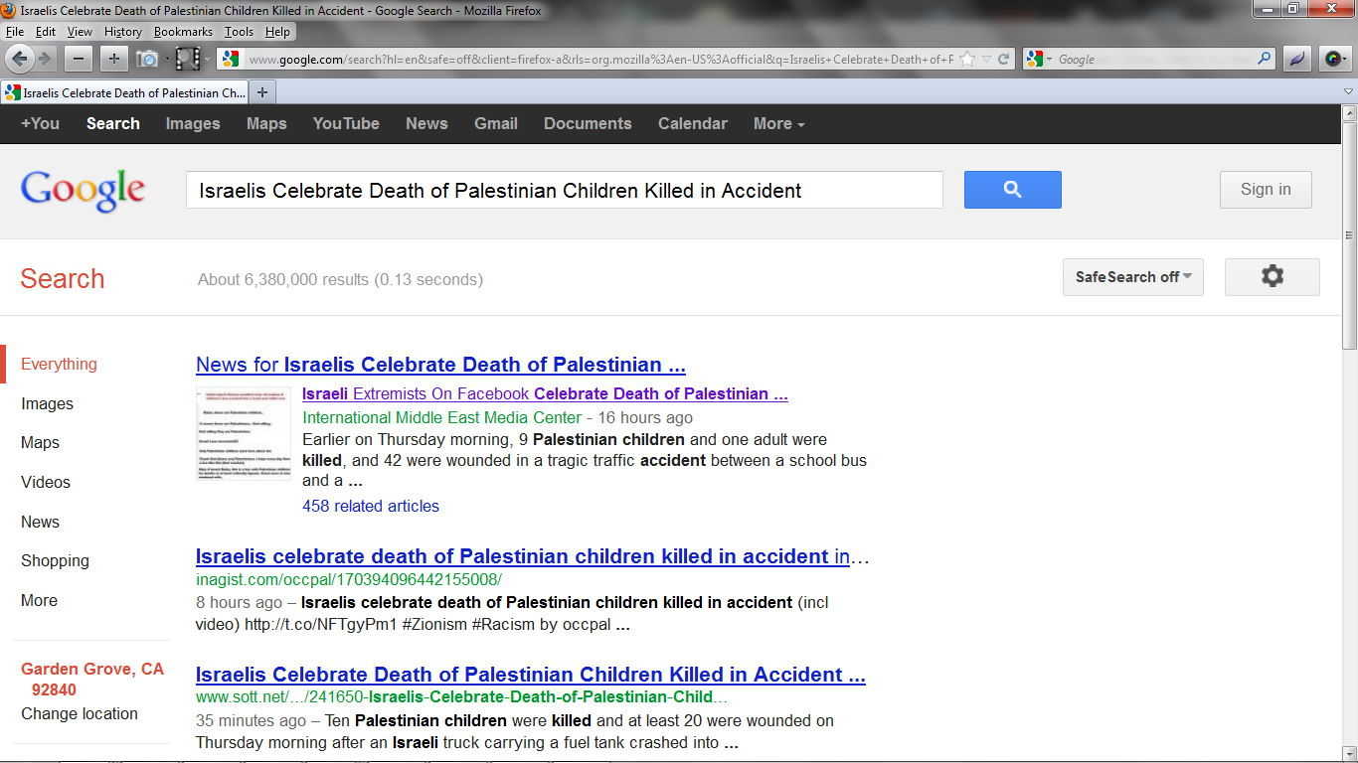
Task: Go back with the Back arrow button
Action: click(x=19, y=59)
